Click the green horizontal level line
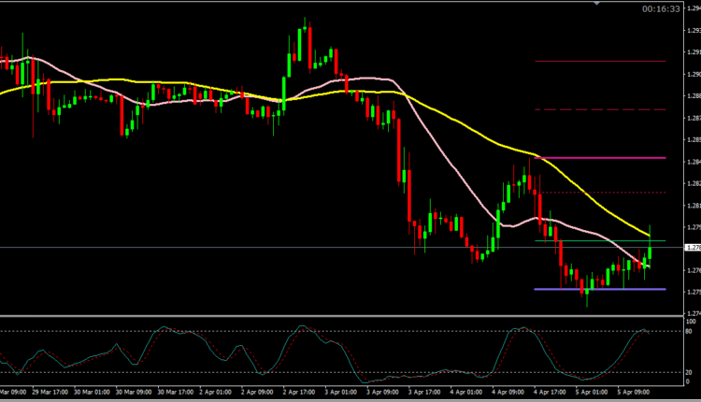 (598, 241)
